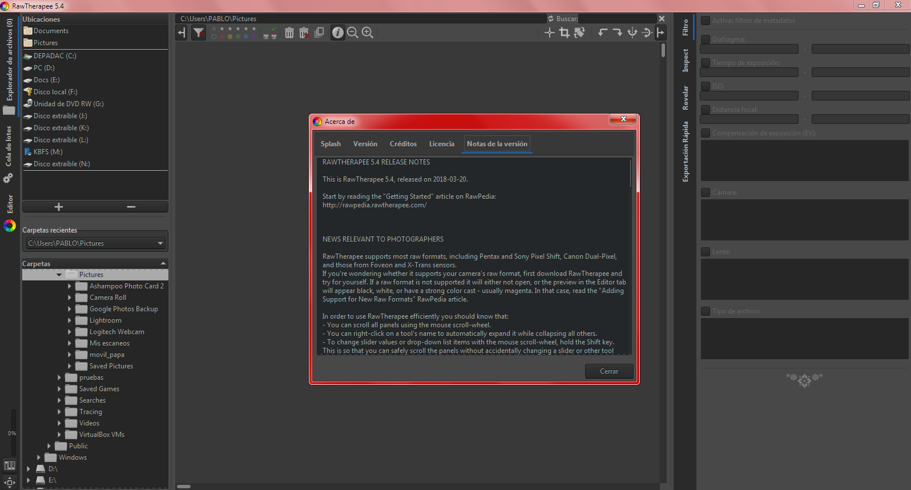Expand the Camera Roll folder arrow

pyautogui.click(x=70, y=298)
